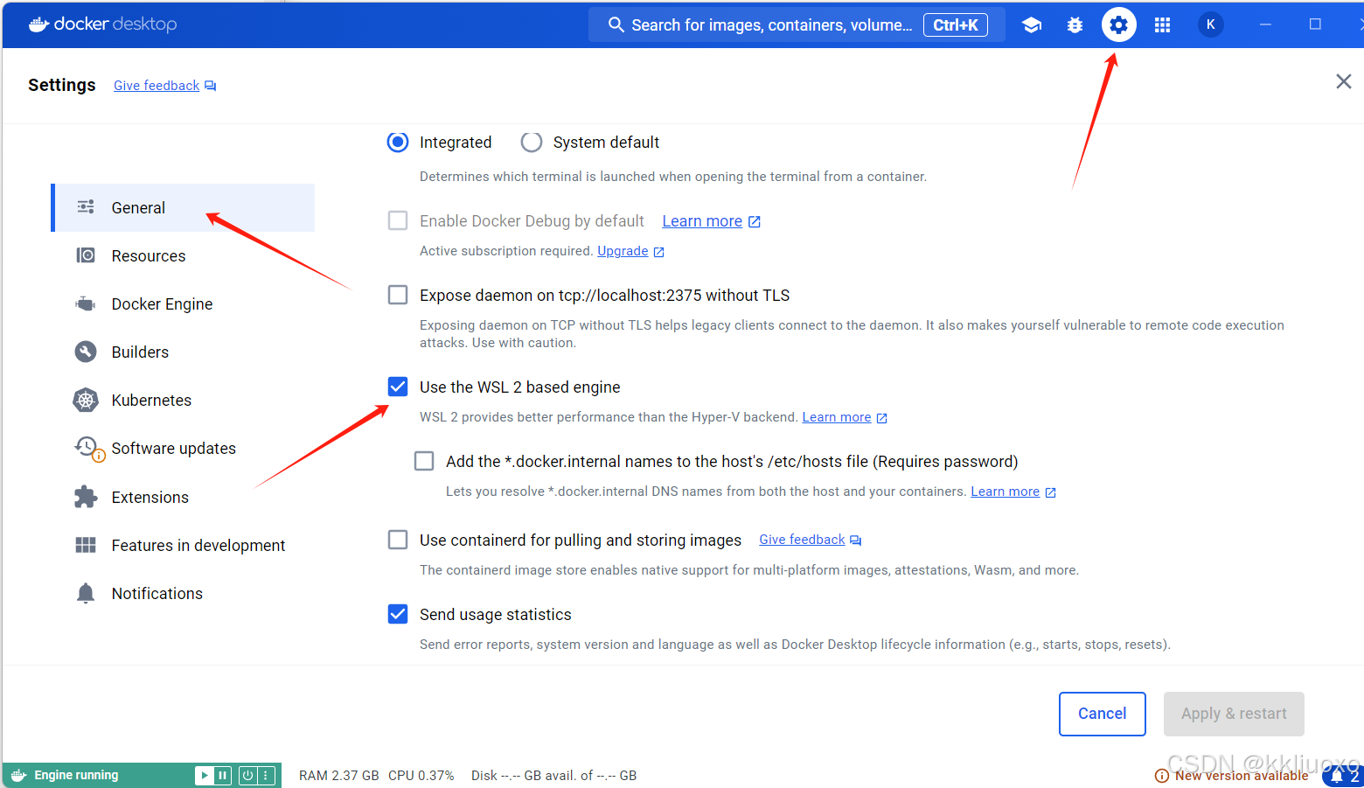Open the Learning center graduation cap icon

point(1032,25)
